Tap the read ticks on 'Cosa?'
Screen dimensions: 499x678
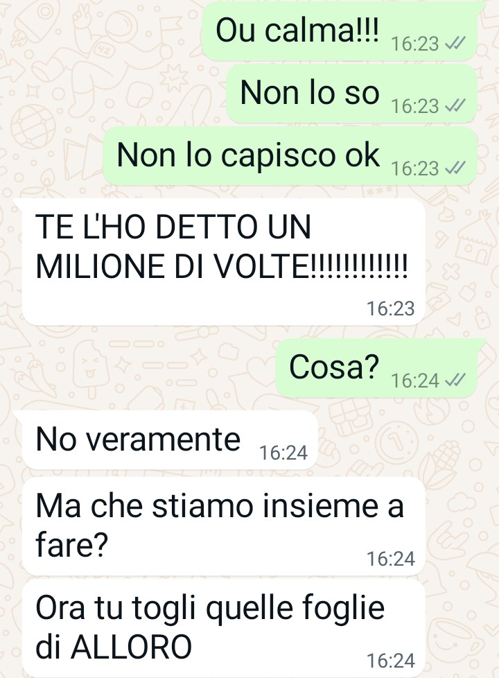pos(455,380)
